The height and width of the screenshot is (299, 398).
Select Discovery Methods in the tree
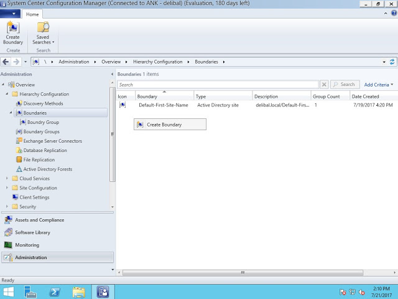pos(43,103)
